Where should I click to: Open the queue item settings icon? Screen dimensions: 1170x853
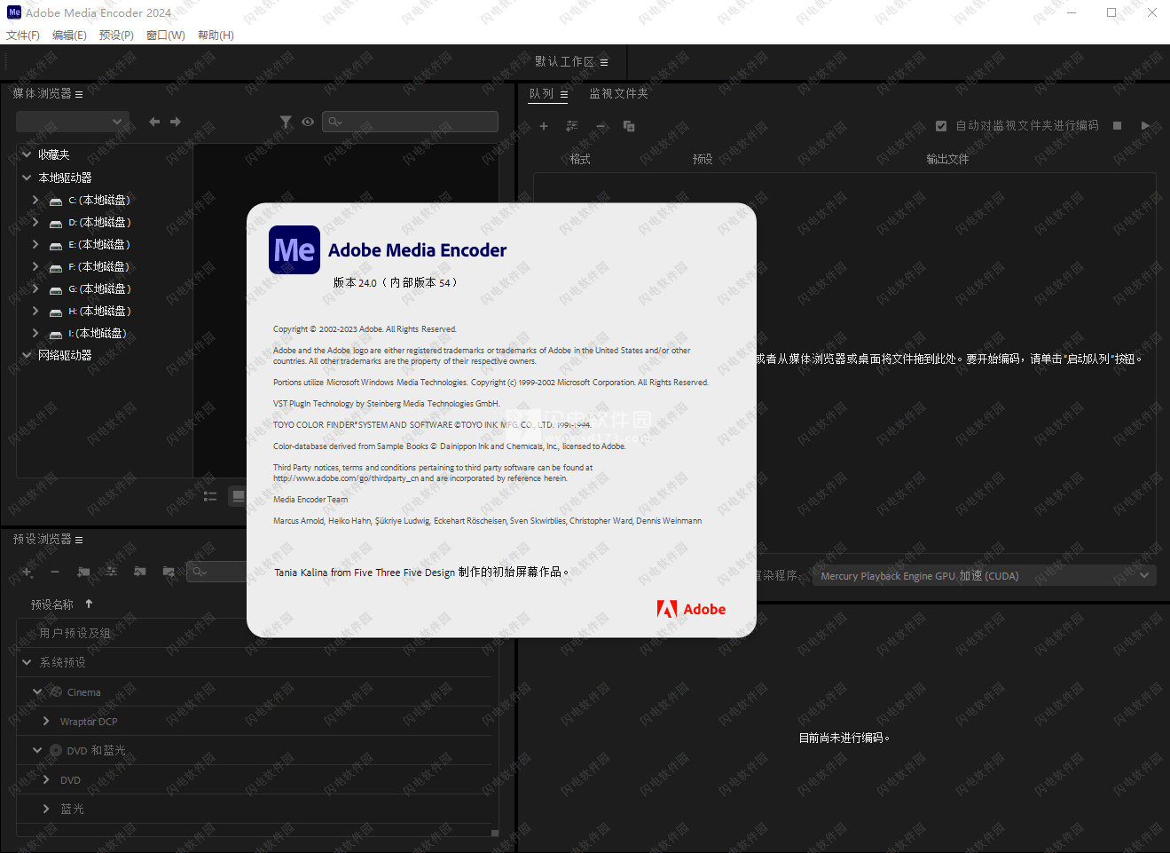click(572, 126)
